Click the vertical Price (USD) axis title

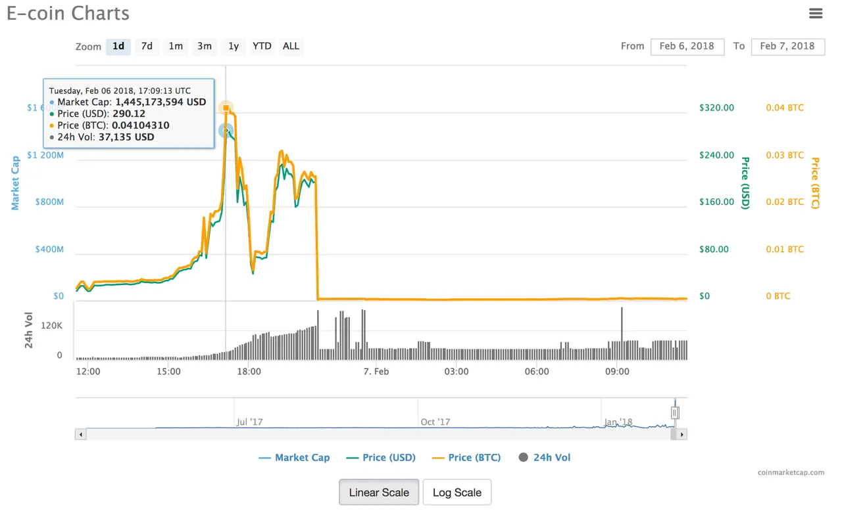tap(746, 183)
